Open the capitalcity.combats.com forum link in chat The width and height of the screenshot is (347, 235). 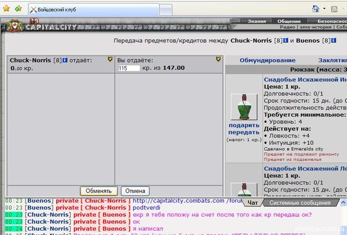(x=188, y=200)
